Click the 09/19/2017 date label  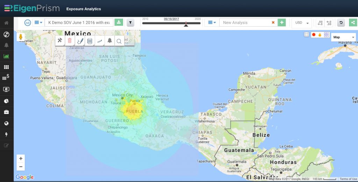[171, 19]
